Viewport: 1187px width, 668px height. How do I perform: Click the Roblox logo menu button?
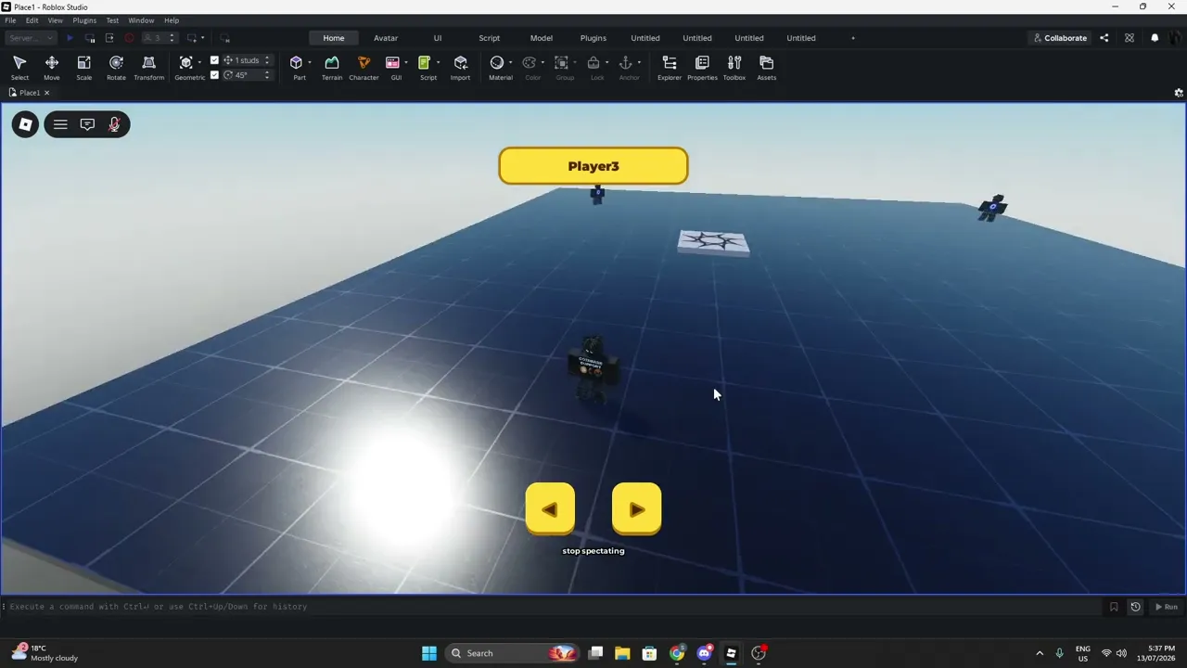tap(26, 124)
